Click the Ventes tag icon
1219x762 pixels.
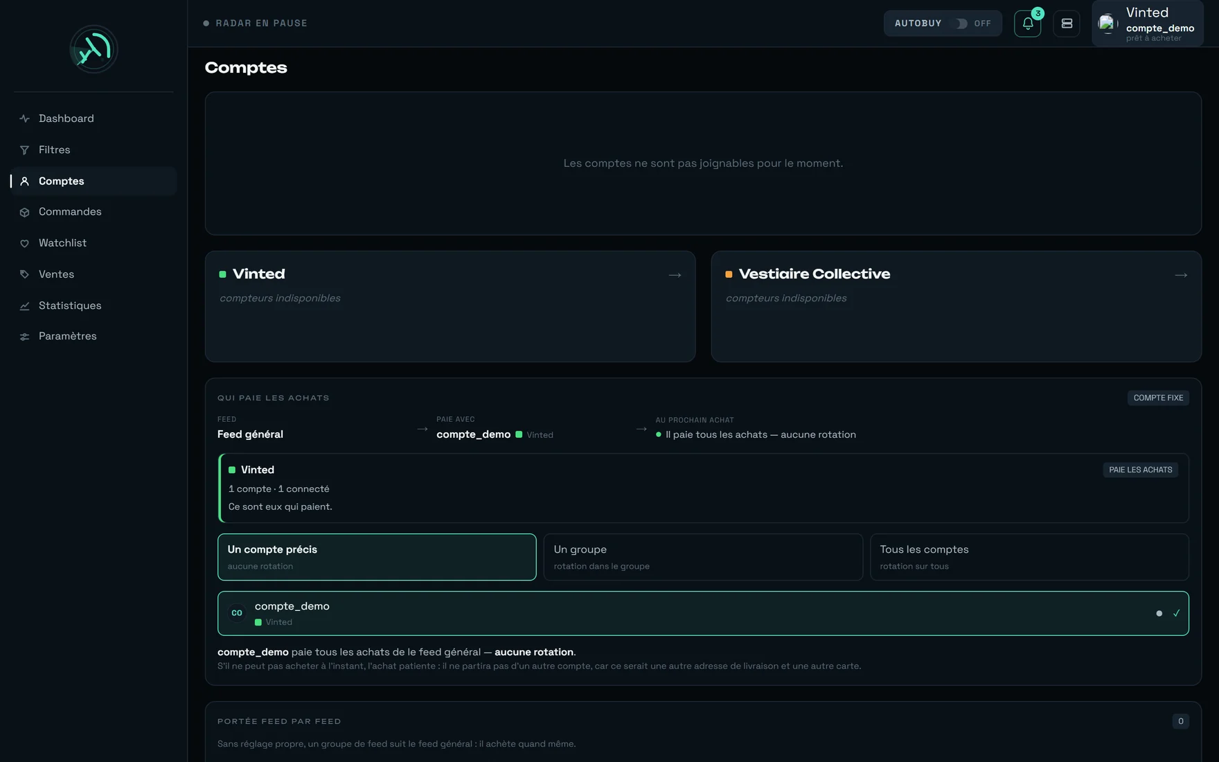pos(24,274)
